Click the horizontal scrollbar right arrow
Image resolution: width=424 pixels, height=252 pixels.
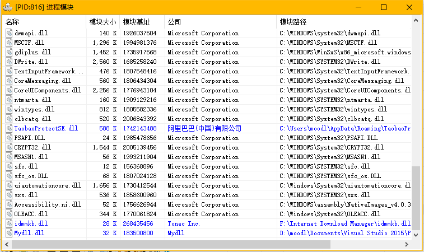tap(407, 244)
